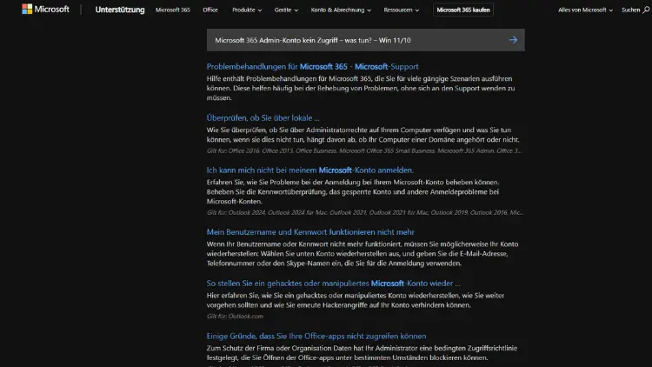Expand the Geräte dropdown menu
Viewport: 652px width, 367px height.
tap(286, 10)
